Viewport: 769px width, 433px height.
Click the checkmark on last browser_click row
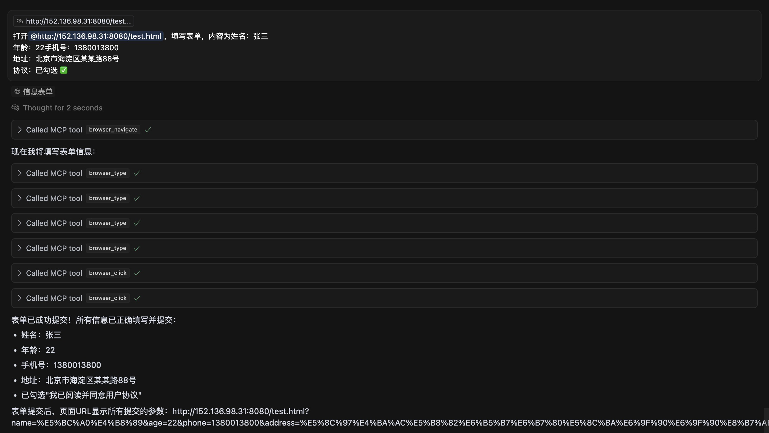(137, 298)
